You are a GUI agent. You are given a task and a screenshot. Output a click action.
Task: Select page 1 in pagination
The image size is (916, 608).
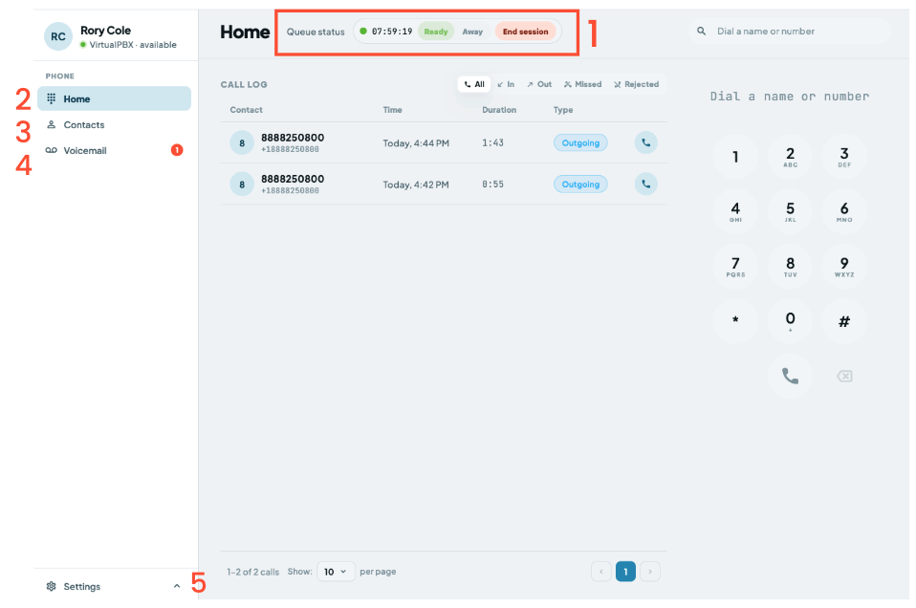pyautogui.click(x=625, y=572)
